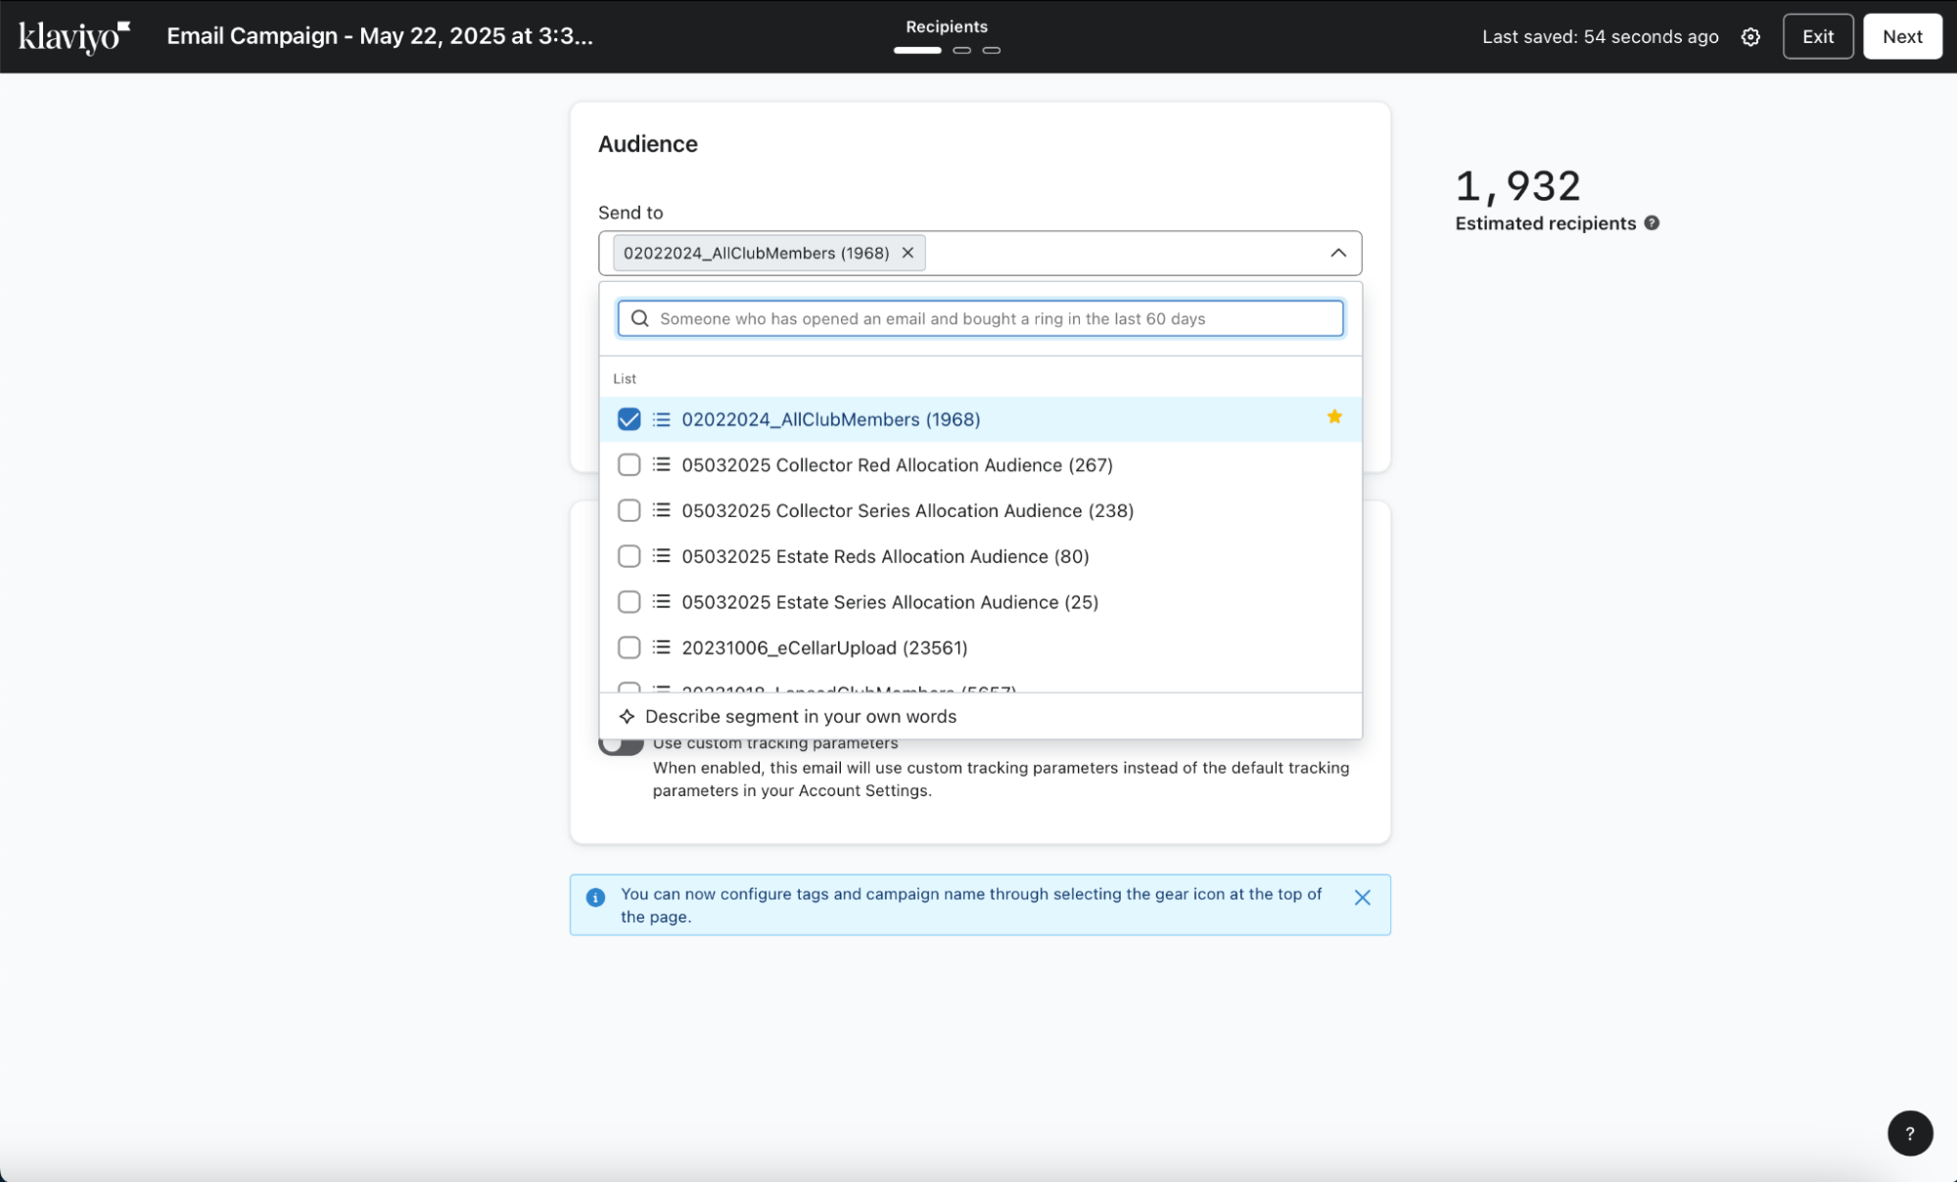Open the help question mark button
The image size is (1957, 1183).
pyautogui.click(x=1909, y=1133)
